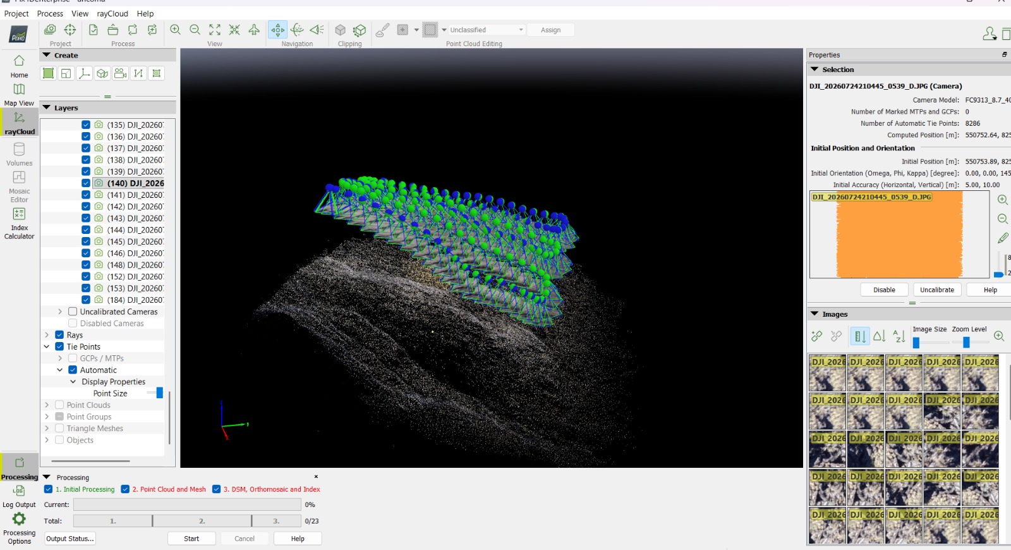Expand the Uncalibrated Cameras tree node

click(60, 312)
